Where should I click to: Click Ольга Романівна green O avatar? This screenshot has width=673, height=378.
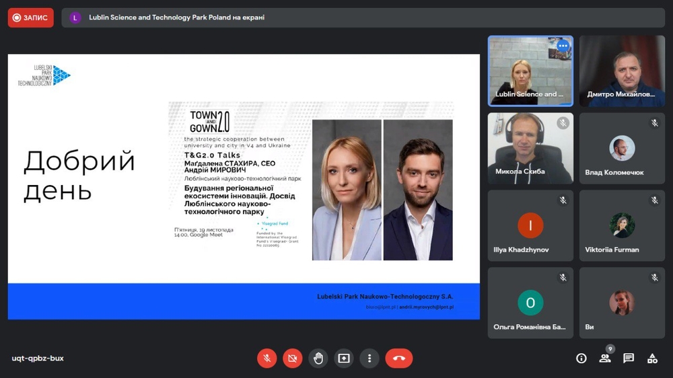[x=530, y=303]
